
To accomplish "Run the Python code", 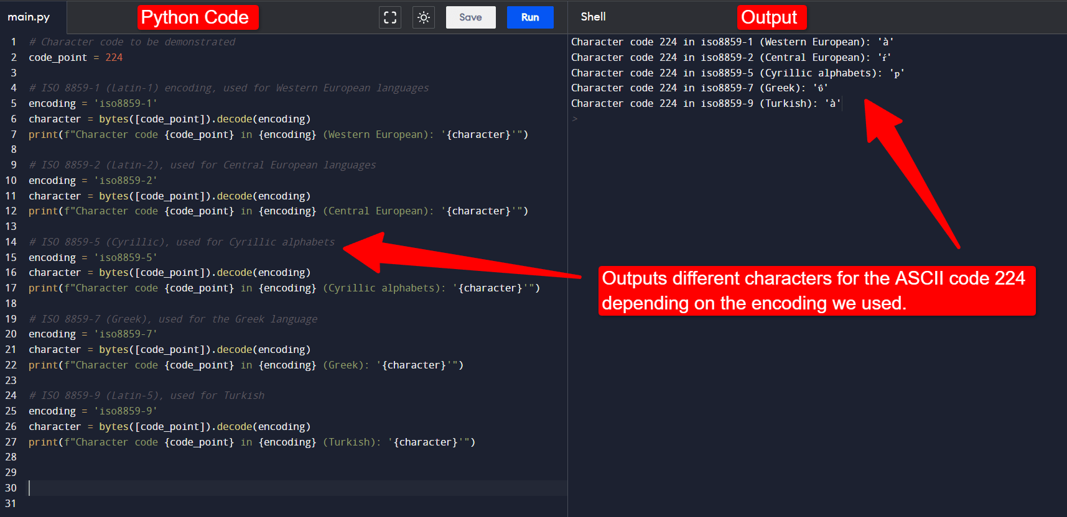I will (x=530, y=17).
